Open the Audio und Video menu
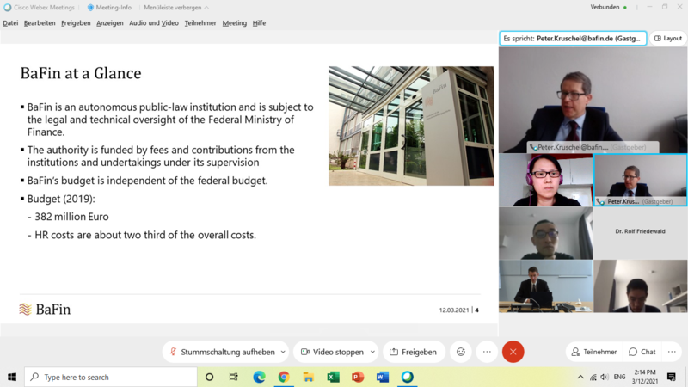 point(154,23)
